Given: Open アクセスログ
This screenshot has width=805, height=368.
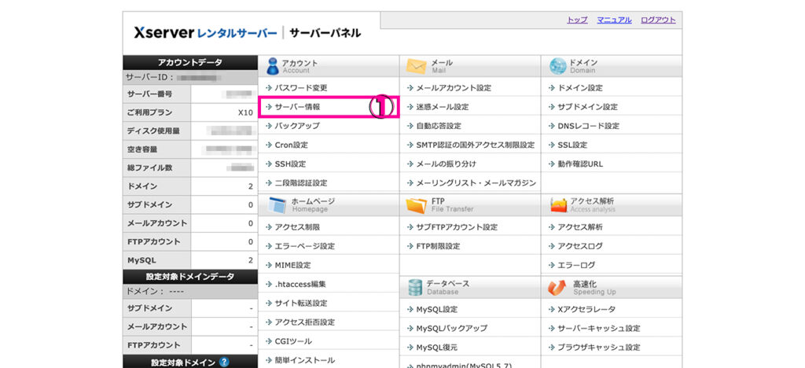Looking at the screenshot, I should pyautogui.click(x=580, y=246).
